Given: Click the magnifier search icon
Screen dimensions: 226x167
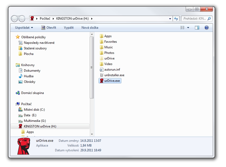Looking at the screenshot, I should (x=209, y=19).
